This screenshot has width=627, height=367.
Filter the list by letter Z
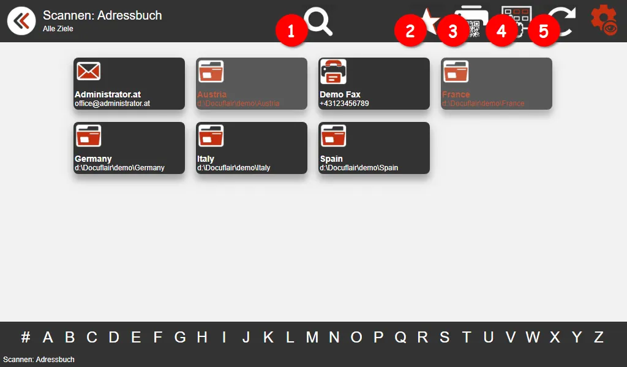click(599, 337)
